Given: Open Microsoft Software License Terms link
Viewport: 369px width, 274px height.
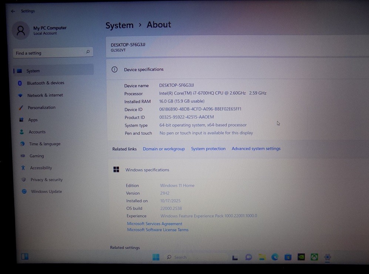Looking at the screenshot, I should [x=158, y=230].
